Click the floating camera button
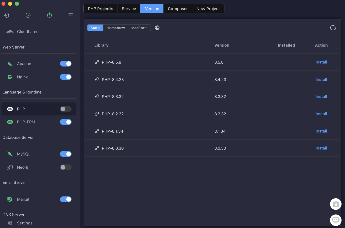The height and width of the screenshot is (228, 345). (x=336, y=204)
